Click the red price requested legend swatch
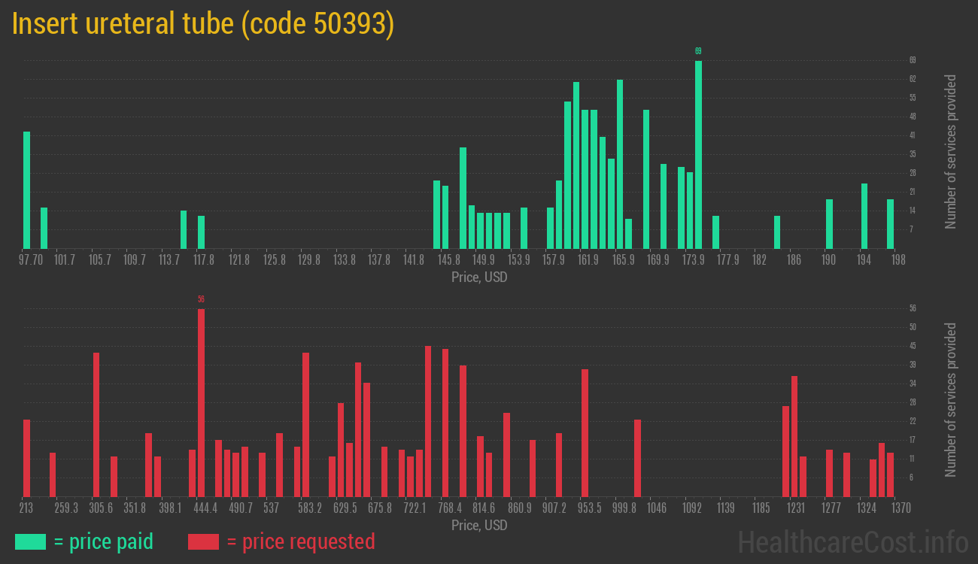This screenshot has height=564, width=978. pos(203,541)
